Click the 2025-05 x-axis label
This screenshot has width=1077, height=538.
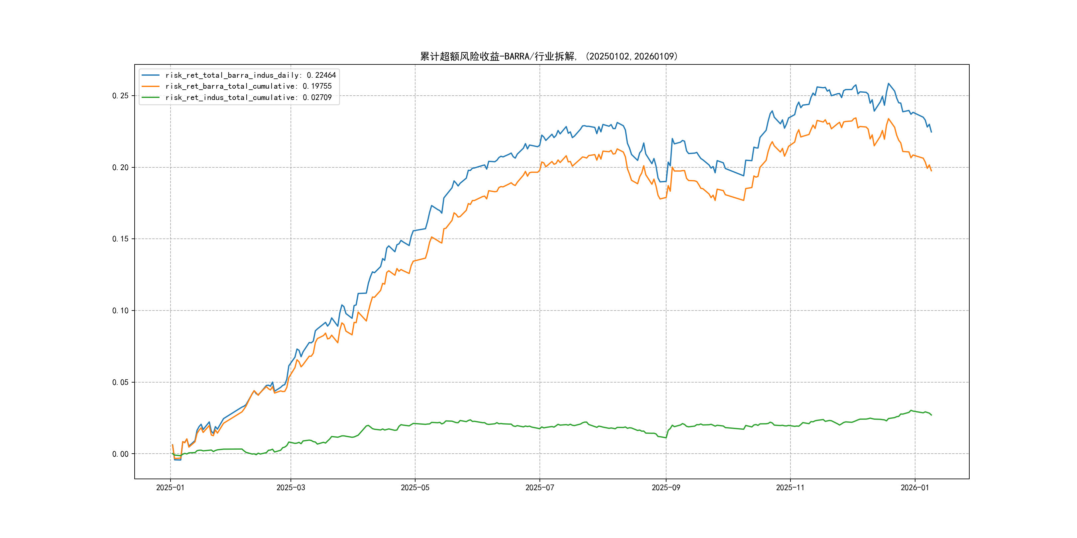[x=415, y=488]
